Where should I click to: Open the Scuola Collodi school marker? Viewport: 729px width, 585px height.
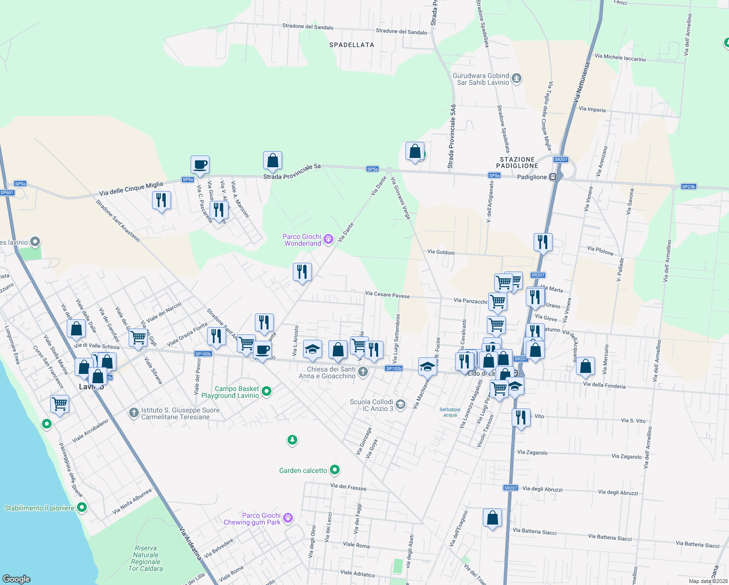(x=400, y=404)
